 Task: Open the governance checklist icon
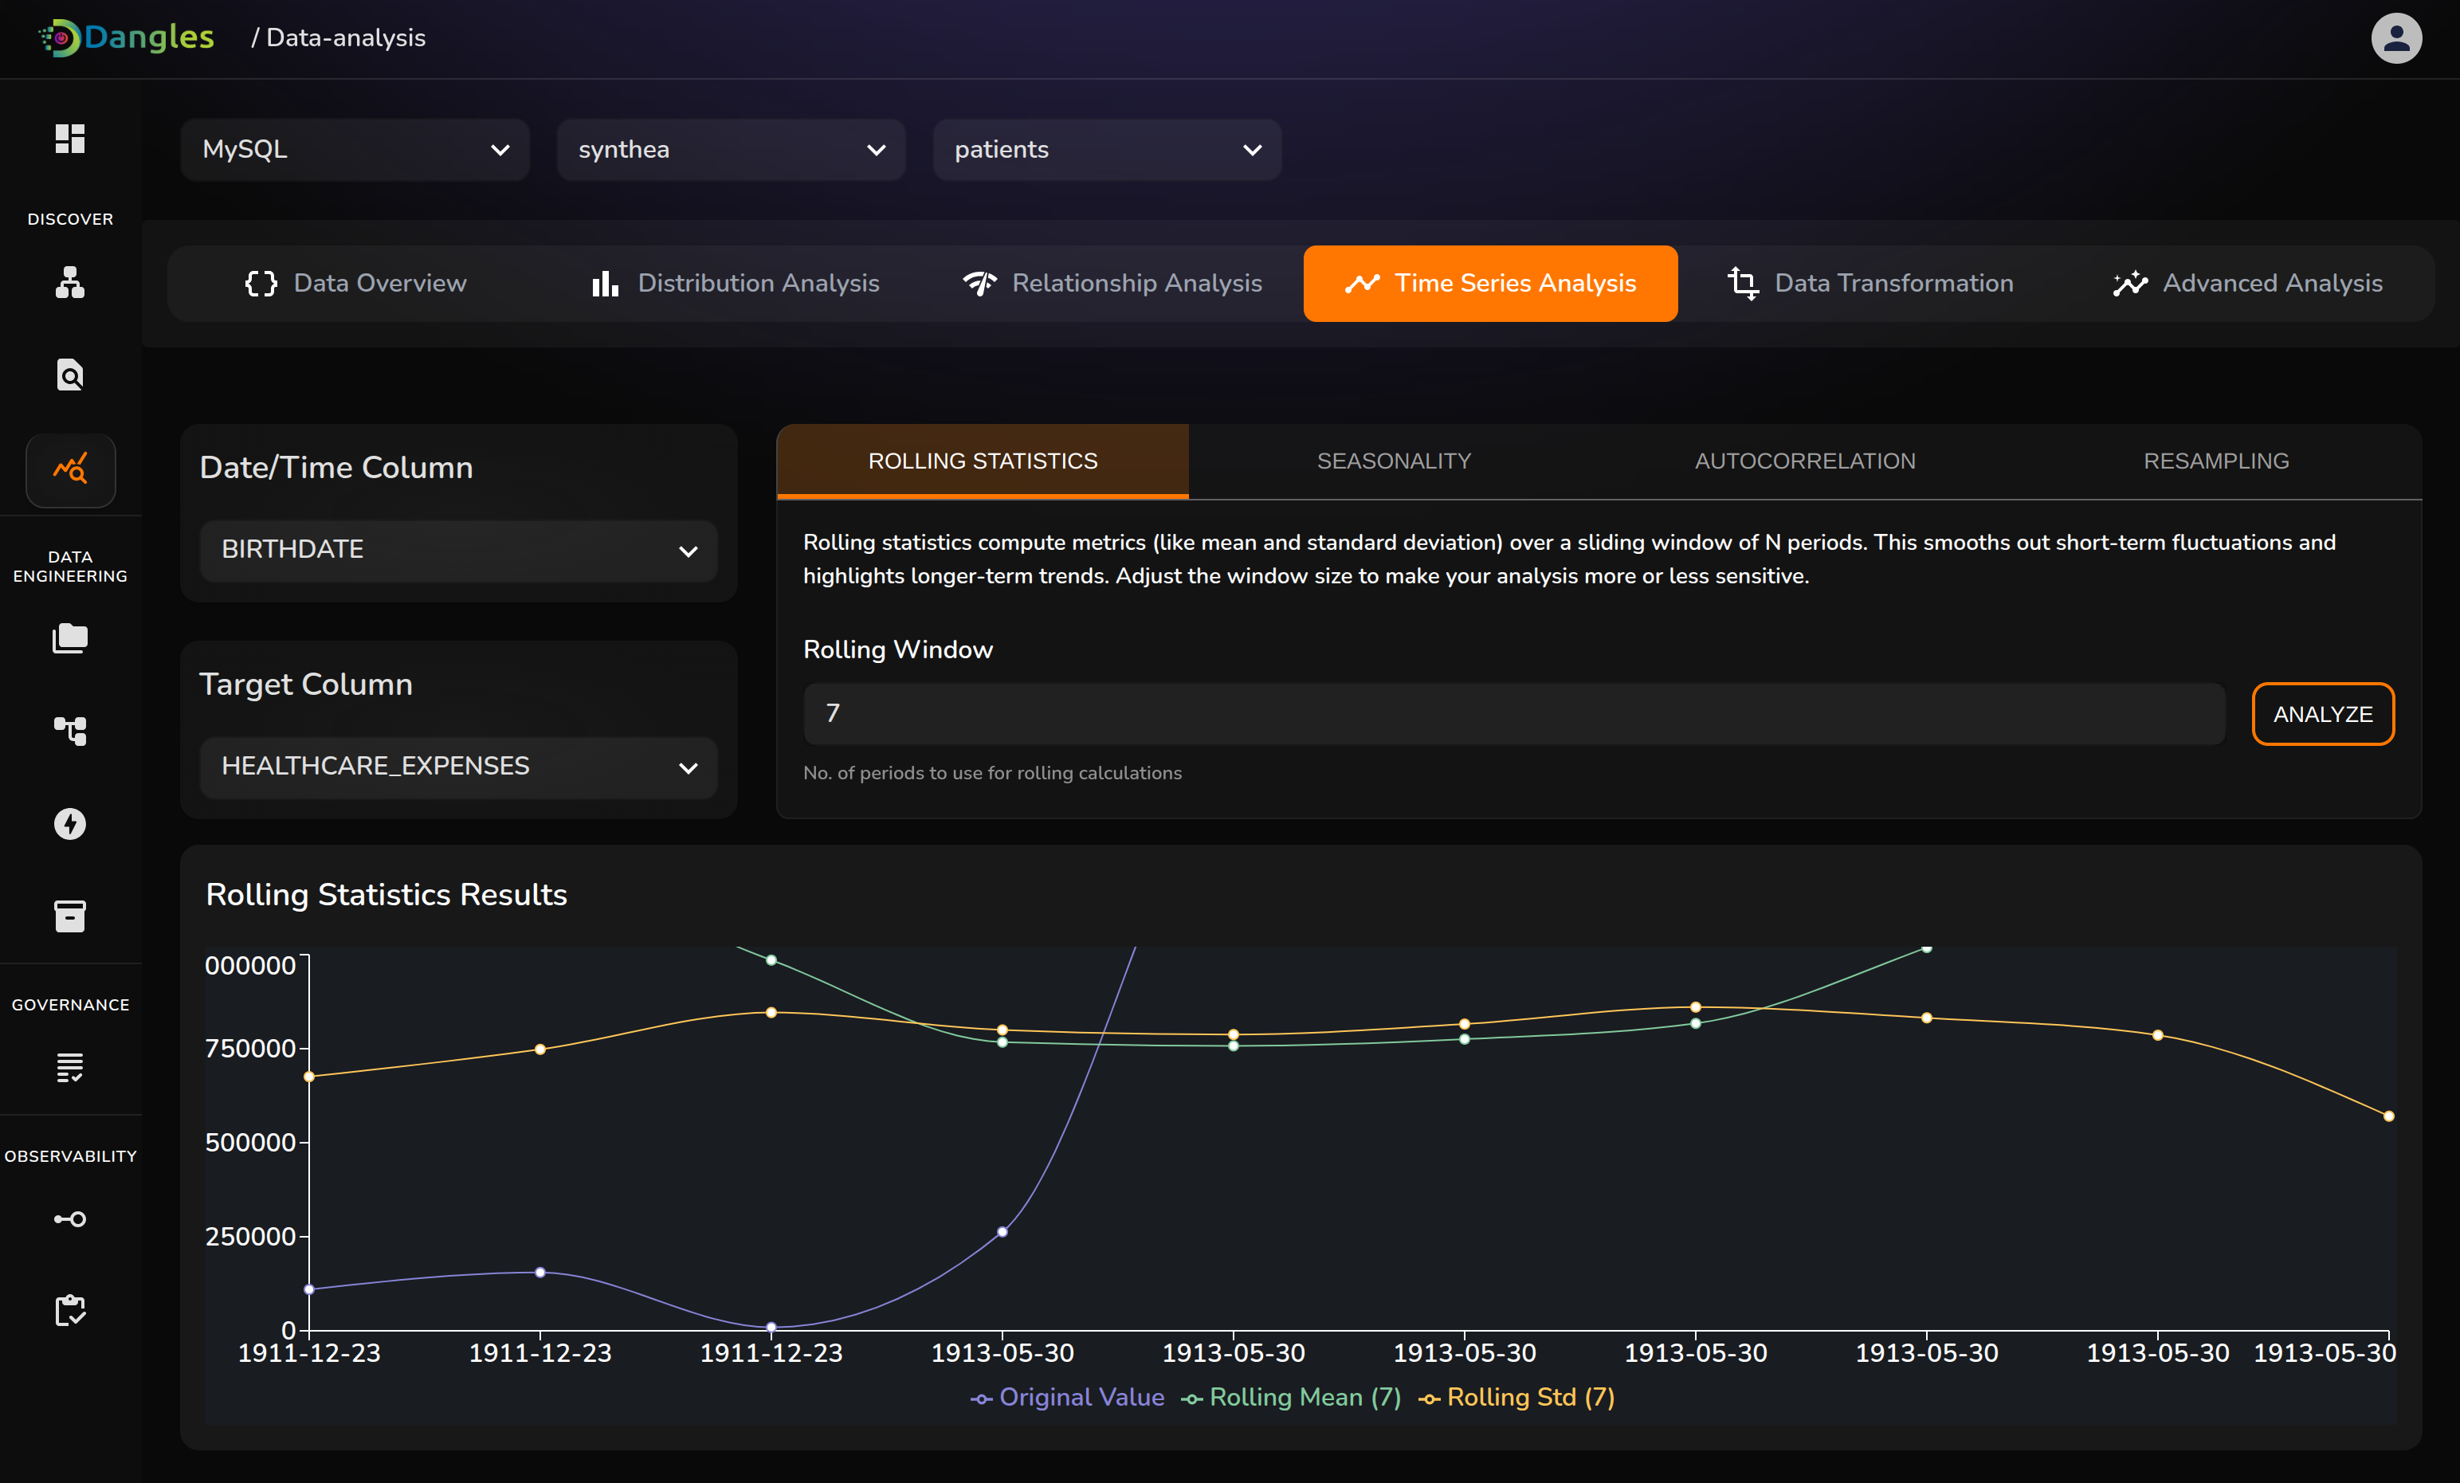tap(70, 1068)
